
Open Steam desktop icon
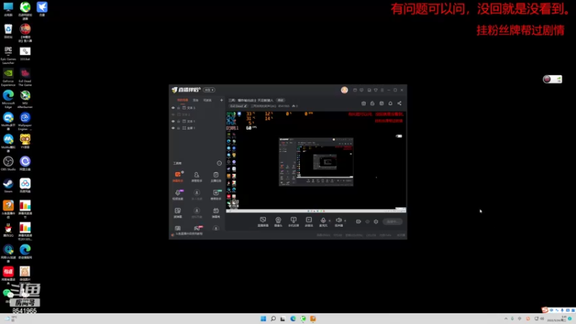click(x=8, y=186)
